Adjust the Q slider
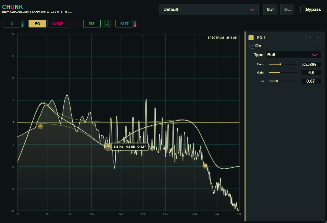This screenshot has height=223, width=327. pyautogui.click(x=283, y=81)
